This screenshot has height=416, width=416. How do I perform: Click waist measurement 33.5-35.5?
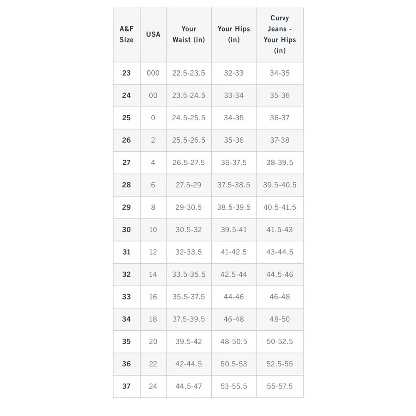point(188,275)
